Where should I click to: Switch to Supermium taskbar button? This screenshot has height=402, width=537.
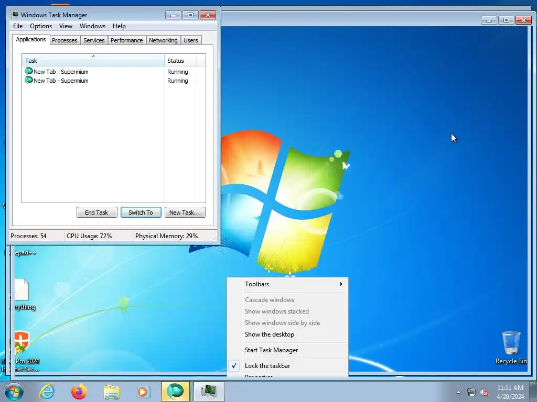175,392
